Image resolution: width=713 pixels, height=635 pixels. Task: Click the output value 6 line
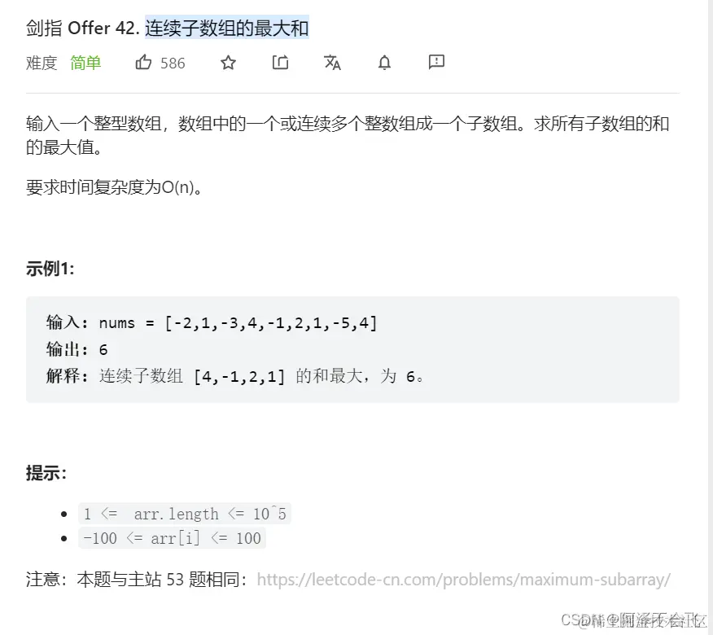click(77, 349)
